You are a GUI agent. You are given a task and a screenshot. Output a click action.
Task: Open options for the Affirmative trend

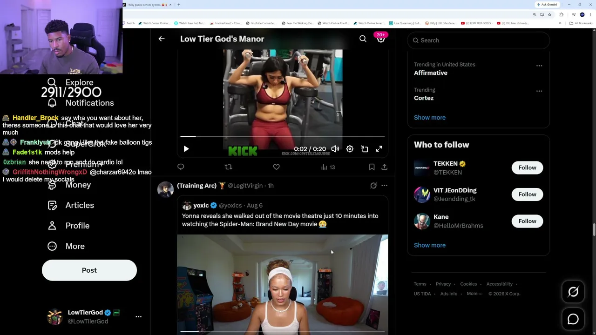tap(539, 66)
